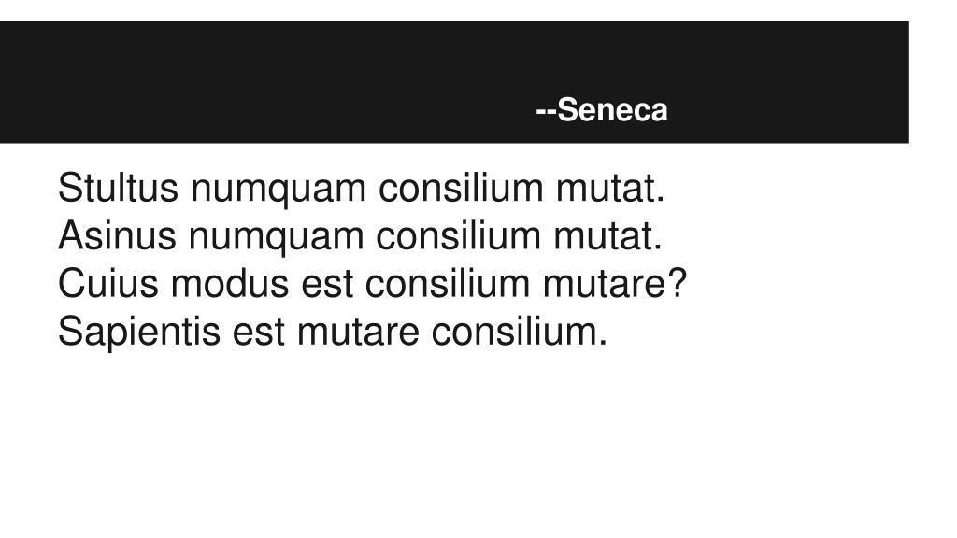Click "mutat." ending the Asinus line
This screenshot has width=957, height=538.
(x=607, y=235)
